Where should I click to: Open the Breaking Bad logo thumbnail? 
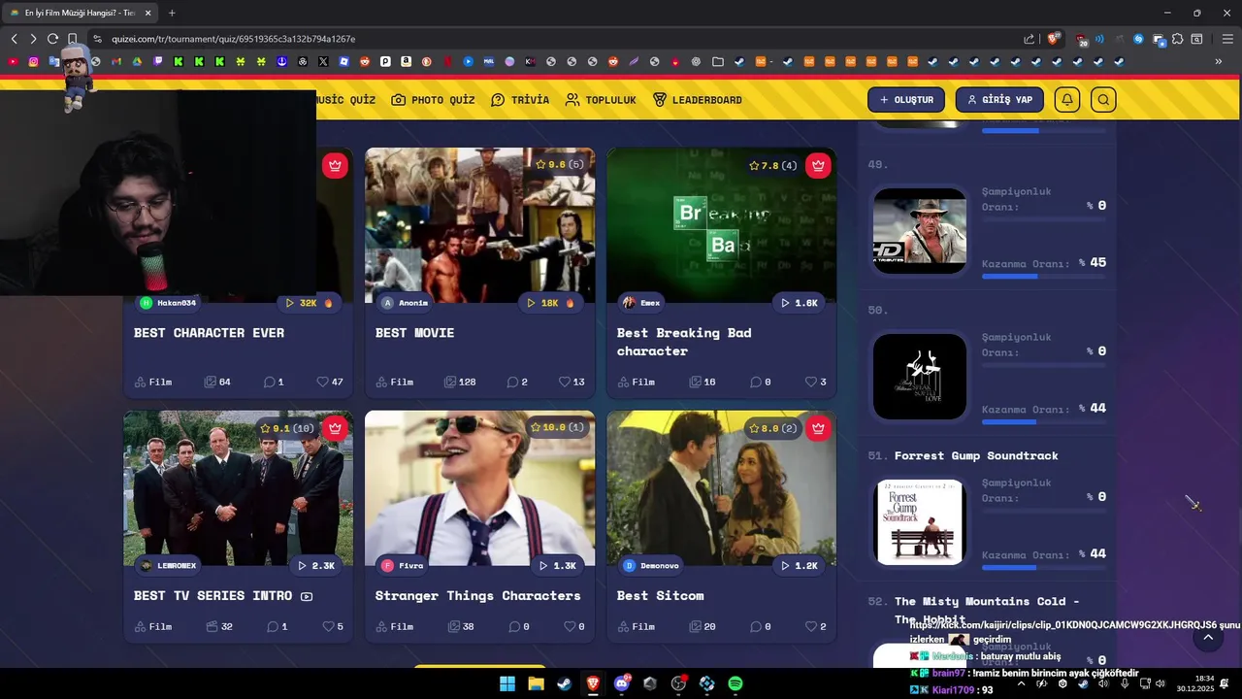[x=721, y=225]
